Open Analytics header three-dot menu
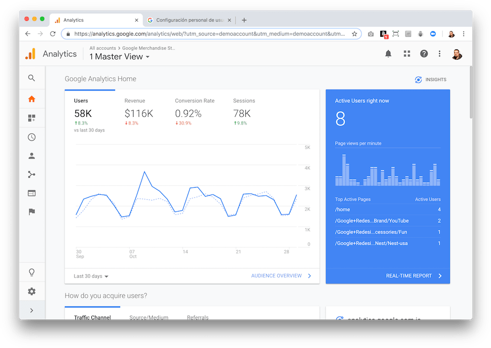 pos(439,54)
